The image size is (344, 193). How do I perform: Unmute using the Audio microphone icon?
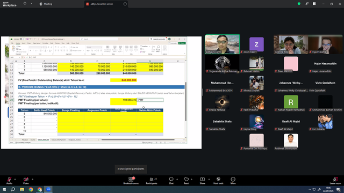9,179
